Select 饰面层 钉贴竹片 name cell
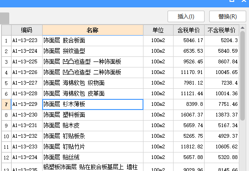The height and width of the screenshot is (171, 249). [x=93, y=147]
